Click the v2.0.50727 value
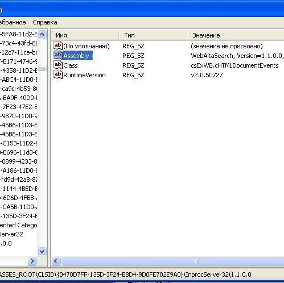The height and width of the screenshot is (283, 284). coord(207,75)
